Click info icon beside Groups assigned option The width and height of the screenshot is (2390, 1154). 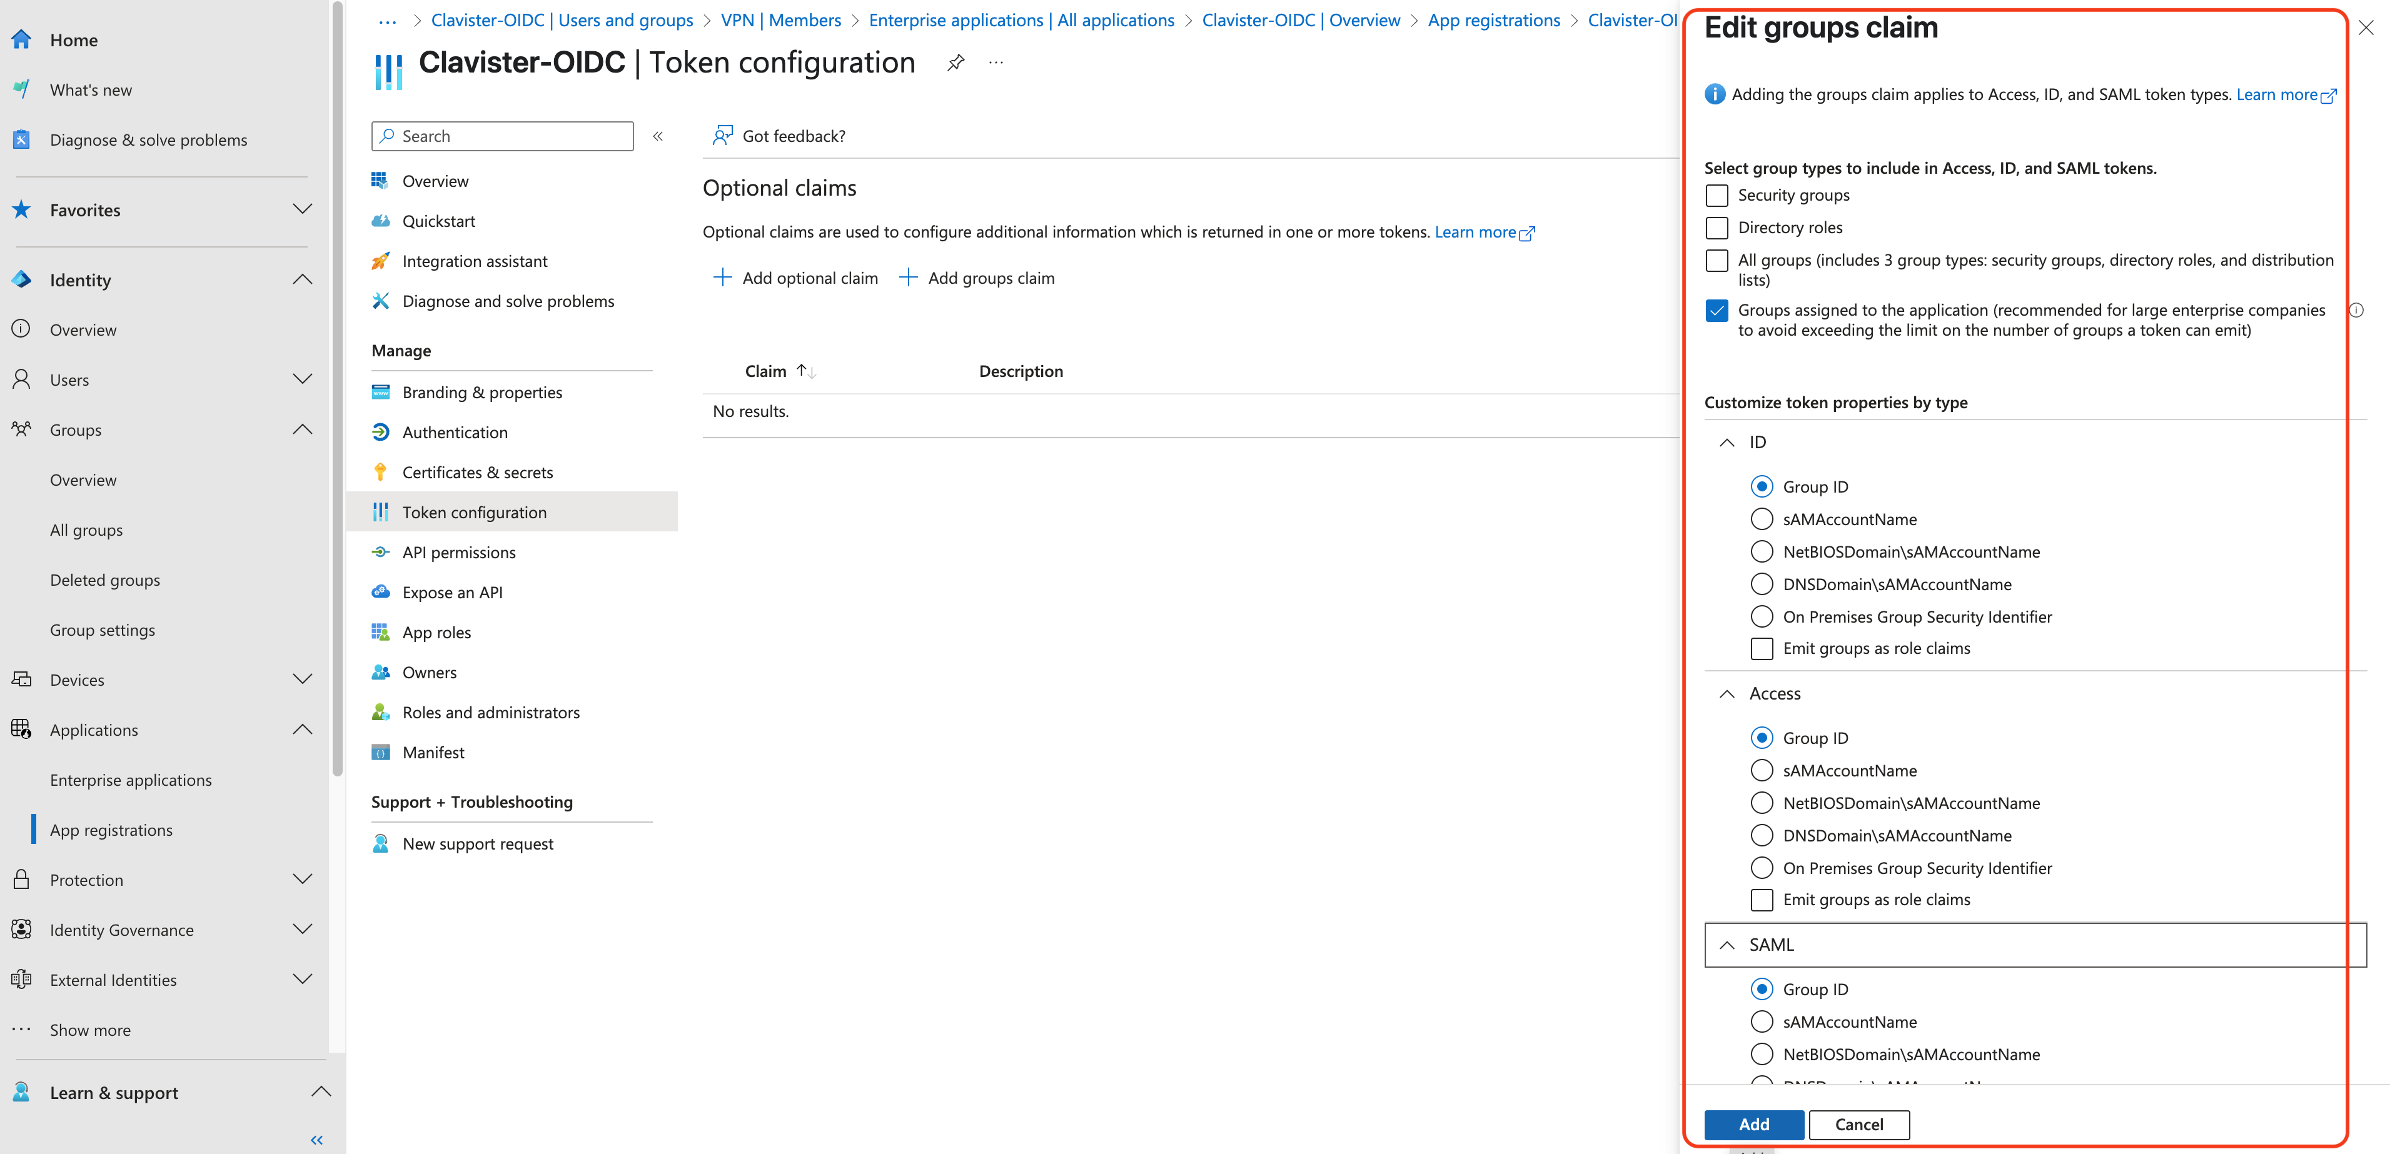2356,310
